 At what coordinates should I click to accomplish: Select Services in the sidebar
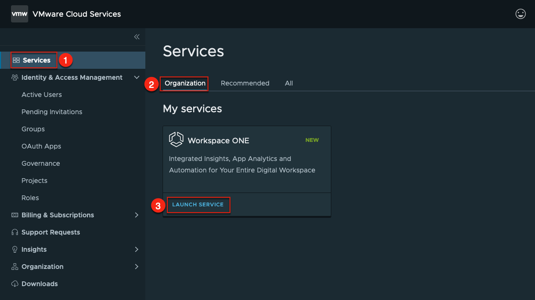click(73, 60)
